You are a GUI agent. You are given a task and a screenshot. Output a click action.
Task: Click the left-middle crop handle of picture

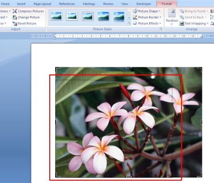pos(56,122)
